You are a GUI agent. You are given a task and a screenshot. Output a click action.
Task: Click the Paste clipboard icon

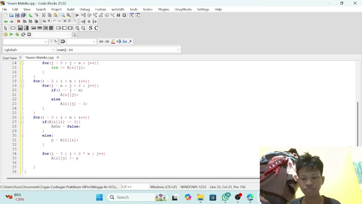(55, 15)
